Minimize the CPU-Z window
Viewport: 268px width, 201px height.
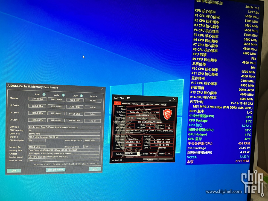pyautogui.click(x=170, y=100)
